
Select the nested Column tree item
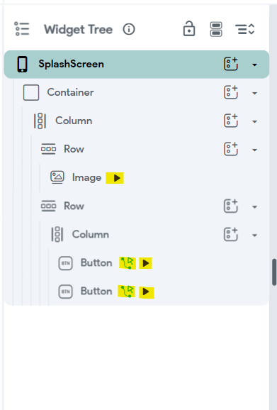pyautogui.click(x=91, y=234)
